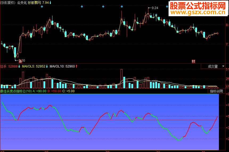Image resolution: width=229 pixels, height=152 pixels.
Task: Click the third blue diamond marker at top
Action: [103, 7]
